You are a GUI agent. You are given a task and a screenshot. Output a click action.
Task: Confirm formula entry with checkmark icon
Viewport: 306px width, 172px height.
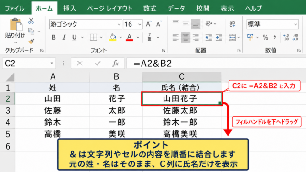98,63
